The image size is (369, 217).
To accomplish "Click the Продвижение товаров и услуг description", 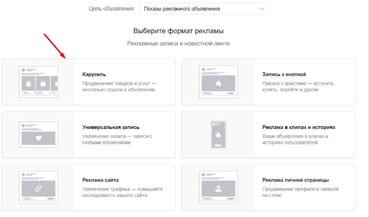I will pos(119,86).
